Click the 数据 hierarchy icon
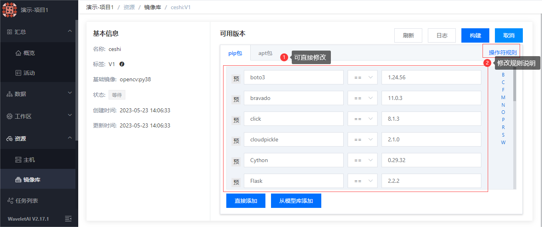The width and height of the screenshot is (542, 227). coord(10,94)
